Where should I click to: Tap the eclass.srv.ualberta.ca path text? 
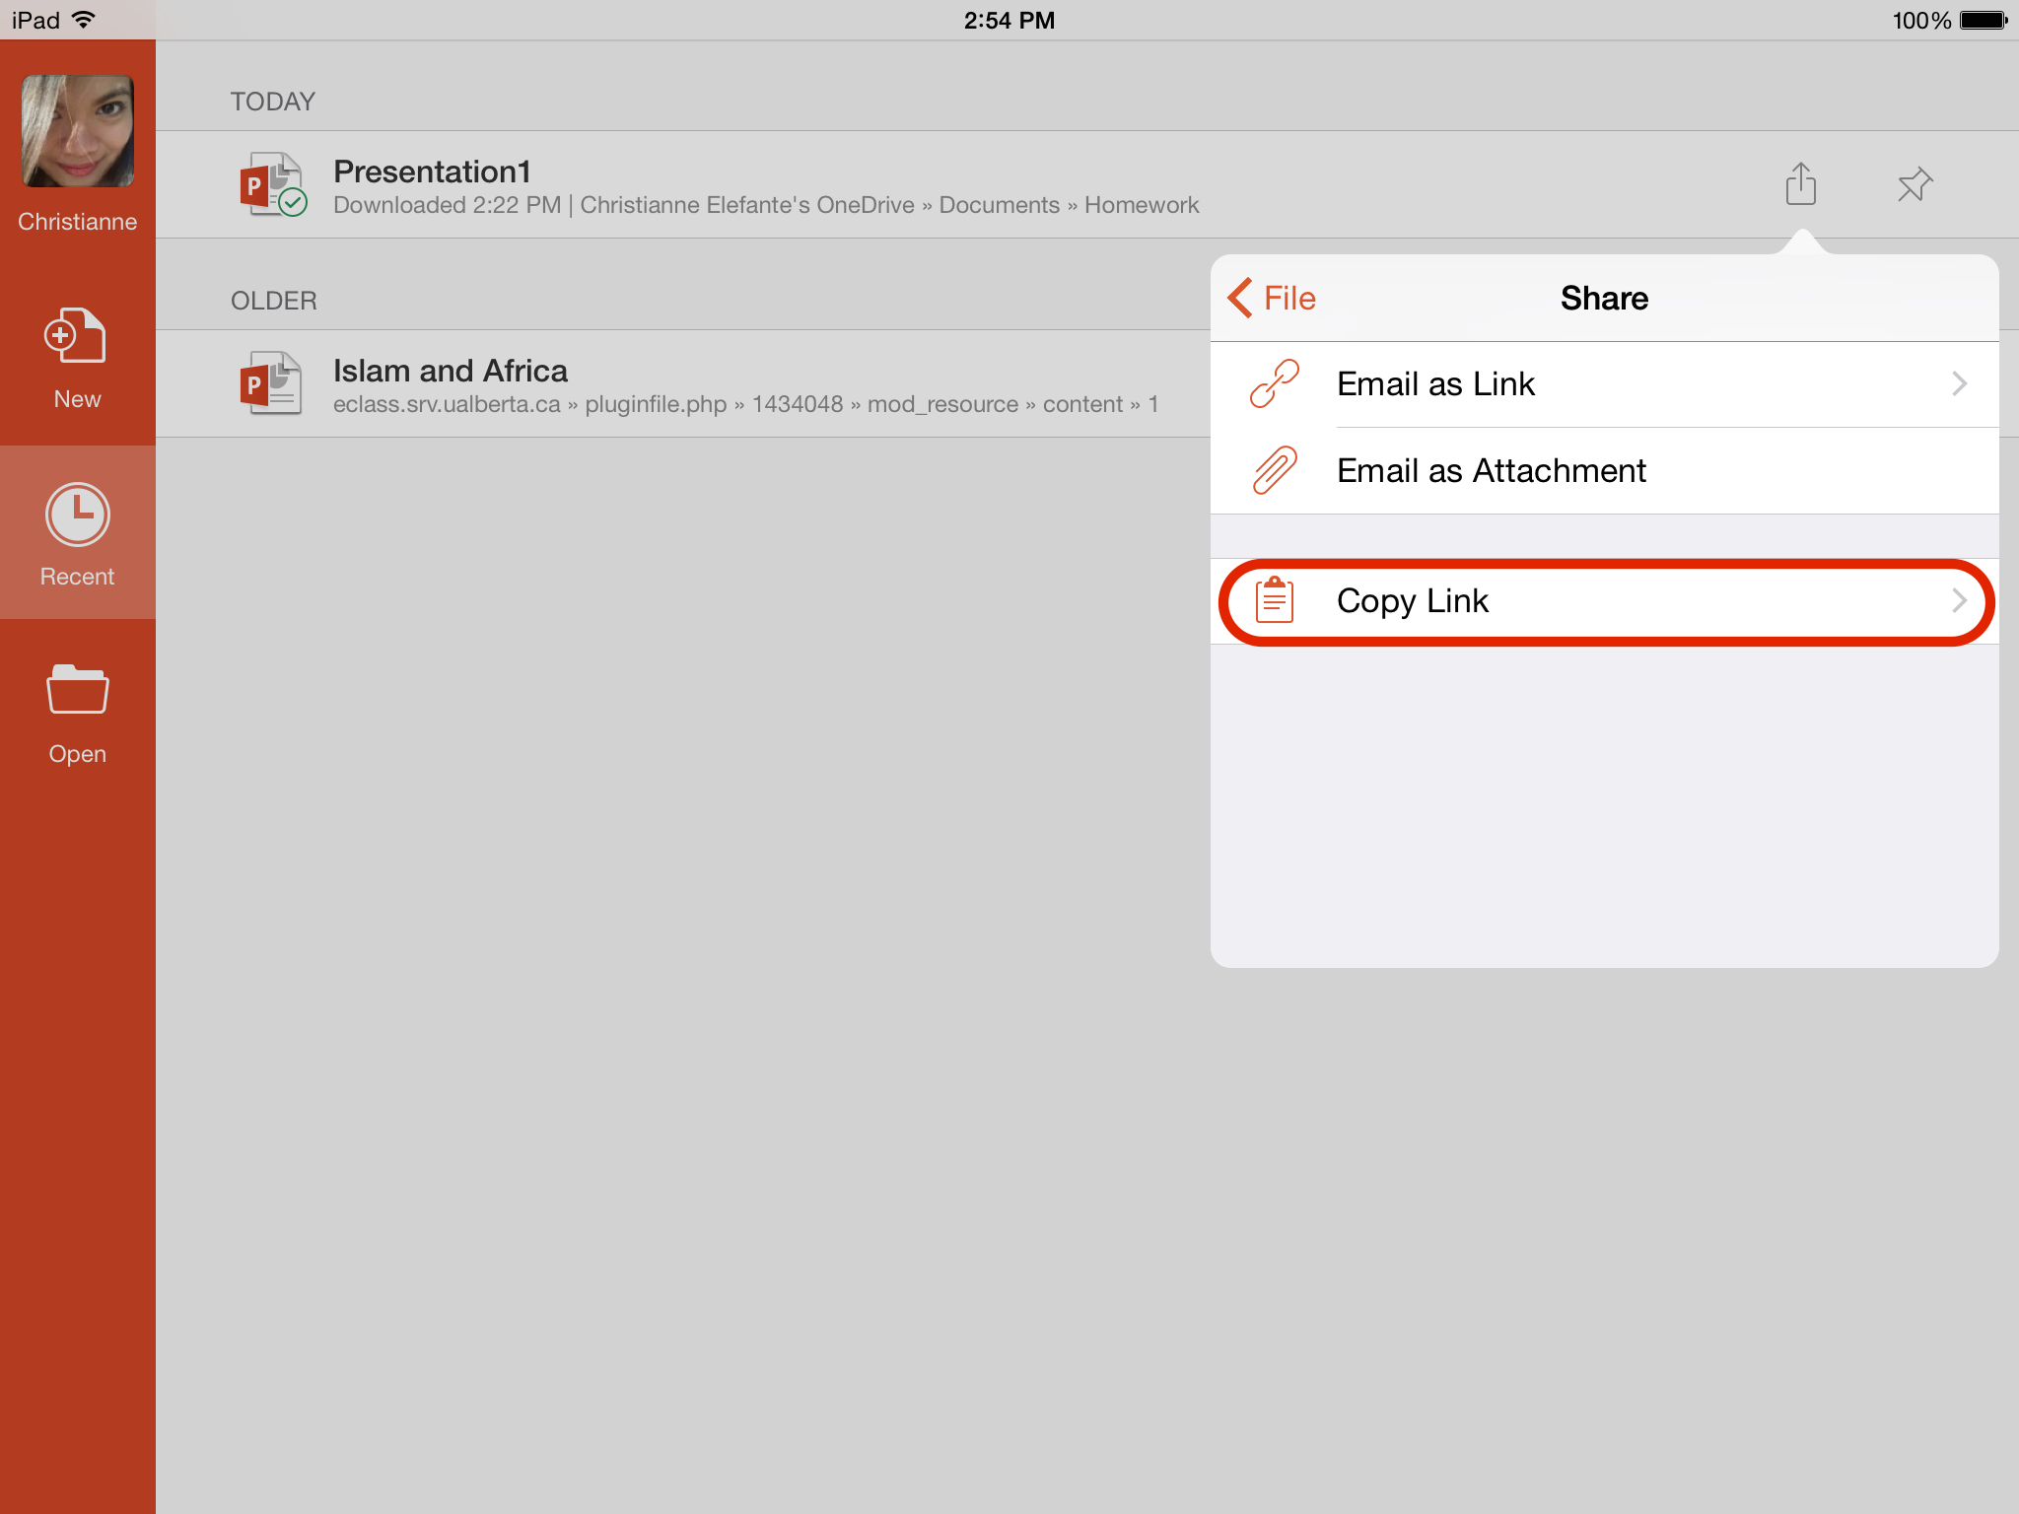[745, 404]
